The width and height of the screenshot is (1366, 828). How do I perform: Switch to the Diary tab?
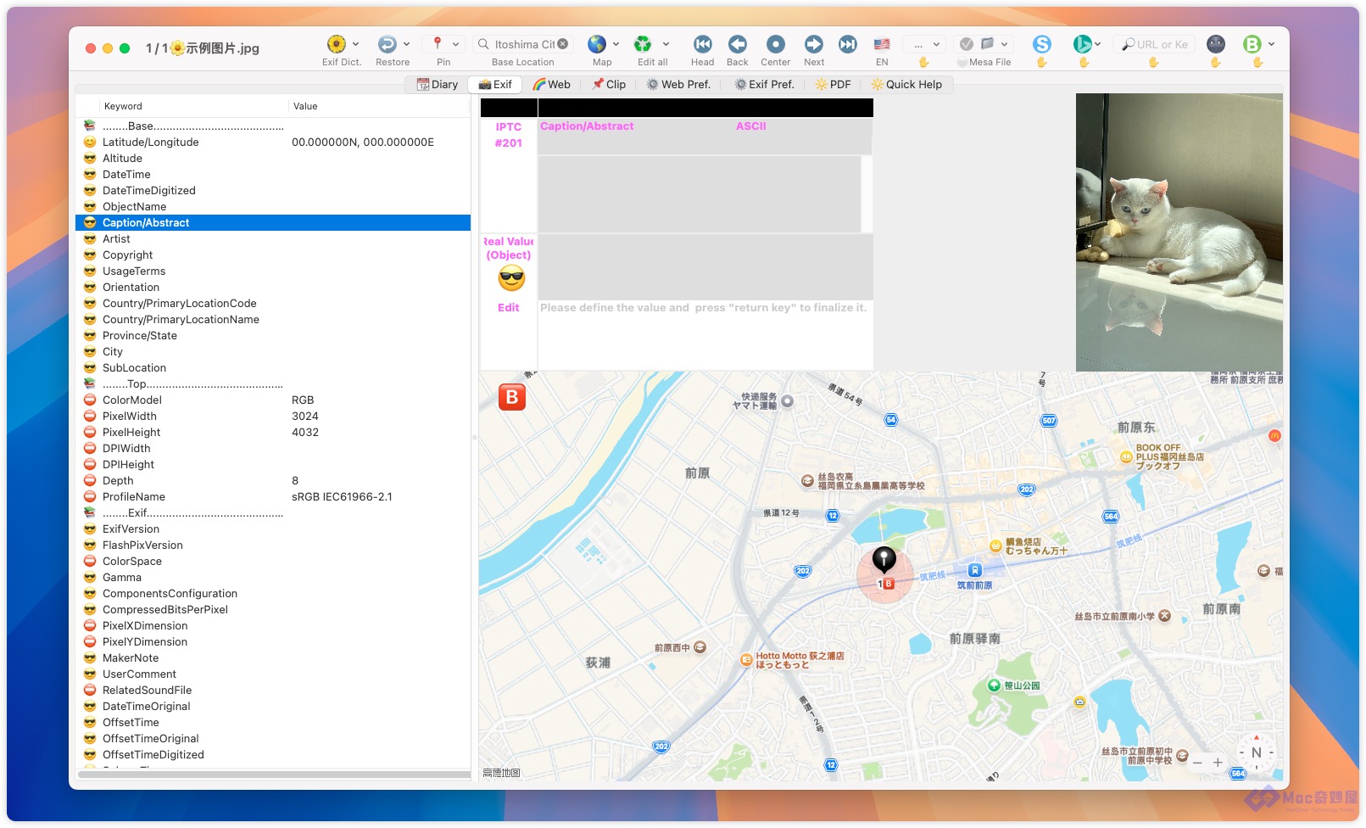(x=438, y=84)
